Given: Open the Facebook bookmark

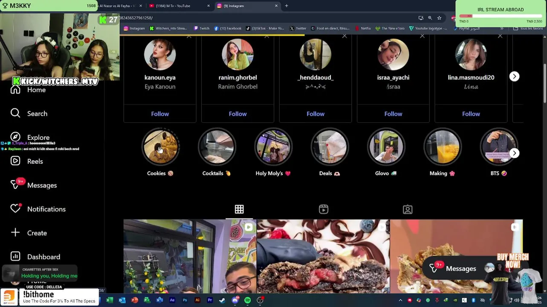Looking at the screenshot, I should point(228,29).
